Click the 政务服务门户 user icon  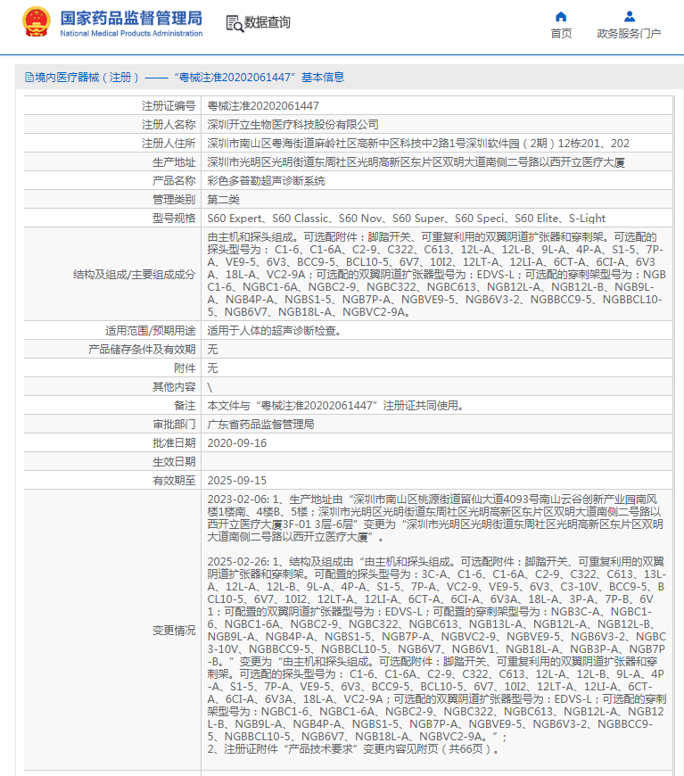[629, 16]
